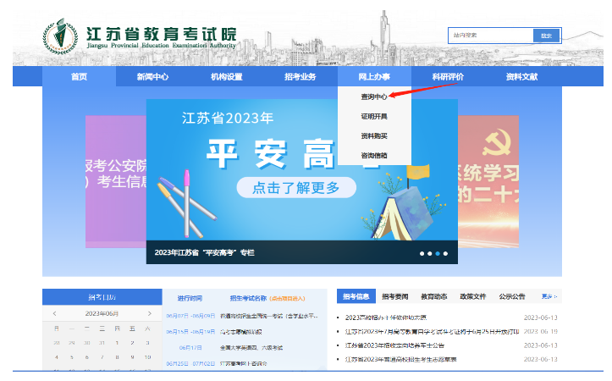The width and height of the screenshot is (612, 381).
Task: Click the 更多 link beside news tabs
Action: (549, 296)
